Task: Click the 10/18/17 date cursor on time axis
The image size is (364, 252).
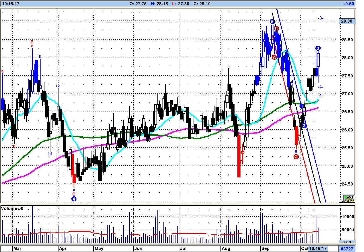Action: pos(318,248)
